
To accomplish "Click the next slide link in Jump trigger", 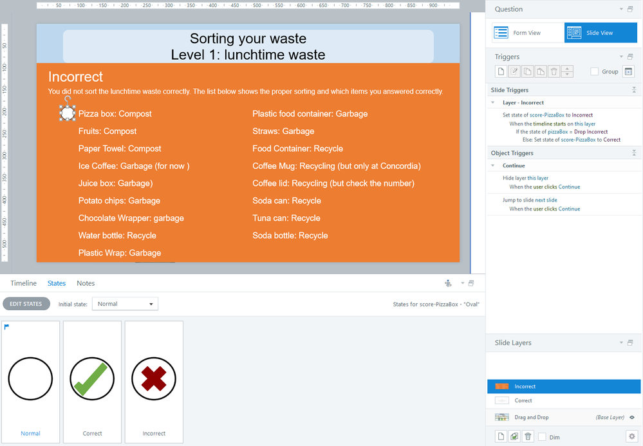I will point(546,200).
